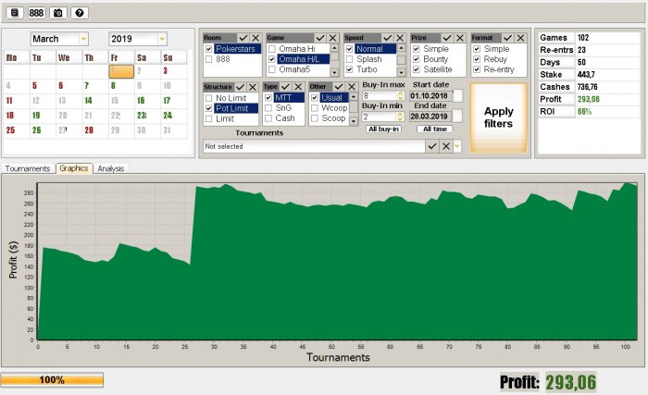Open the database icon in top toolbar
This screenshot has height=395, width=648.
click(x=15, y=13)
